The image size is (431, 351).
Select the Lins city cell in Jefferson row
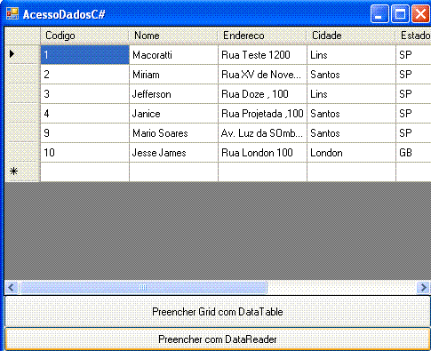pyautogui.click(x=351, y=93)
